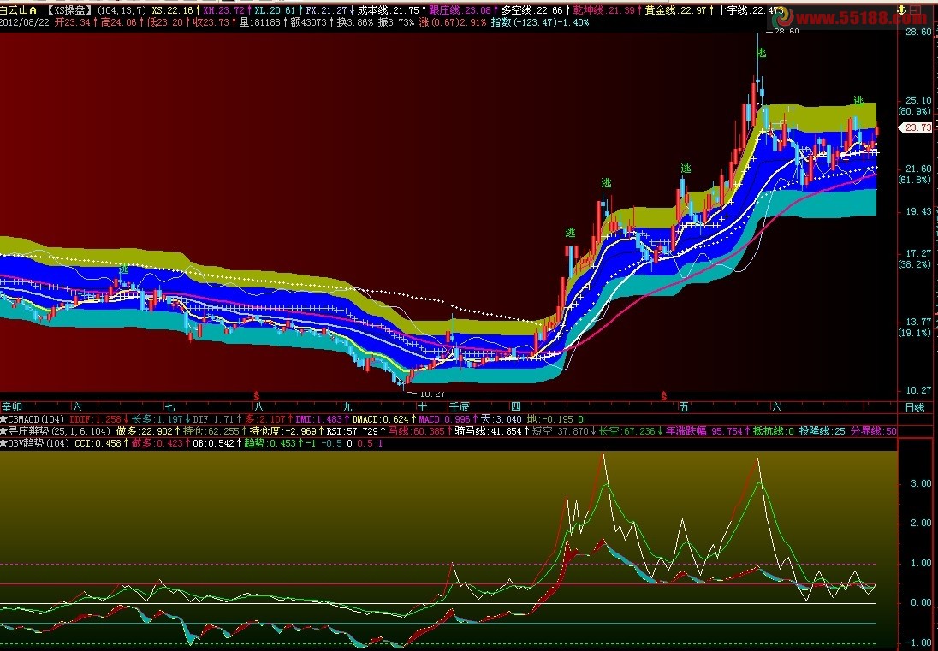Click the 开23.34 opening price
This screenshot has width=938, height=651.
click(73, 23)
